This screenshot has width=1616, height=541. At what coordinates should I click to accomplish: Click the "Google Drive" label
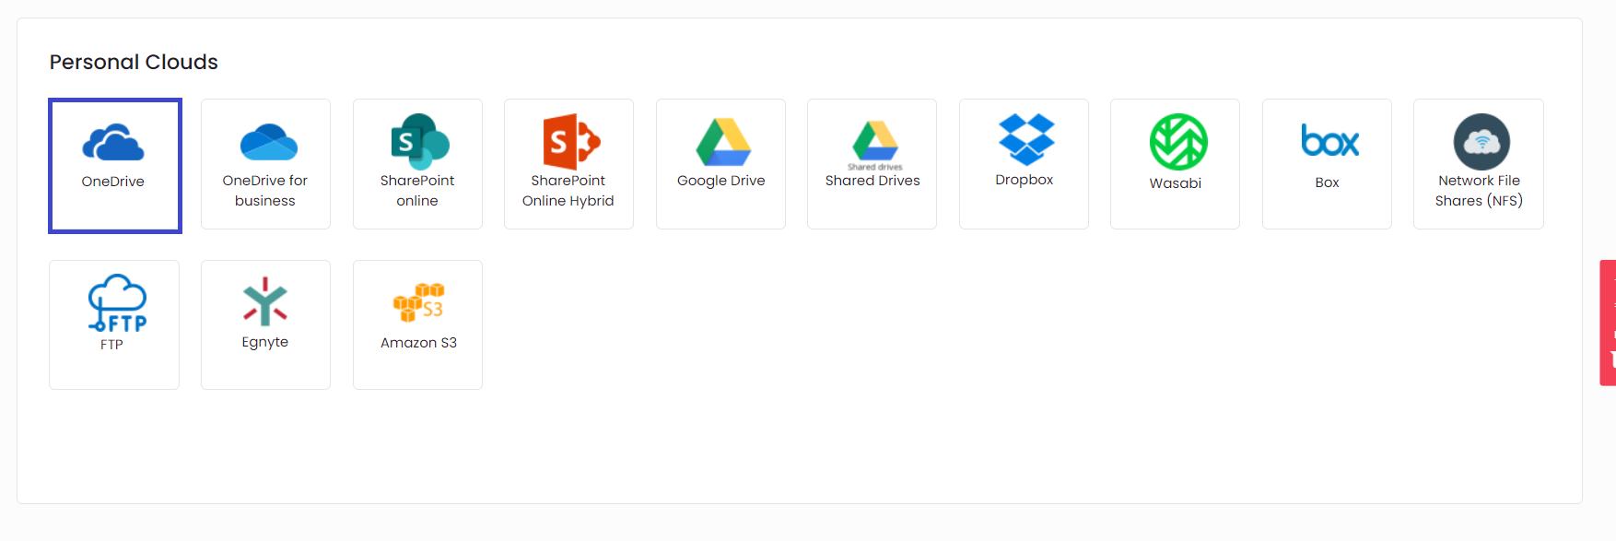pos(721,181)
